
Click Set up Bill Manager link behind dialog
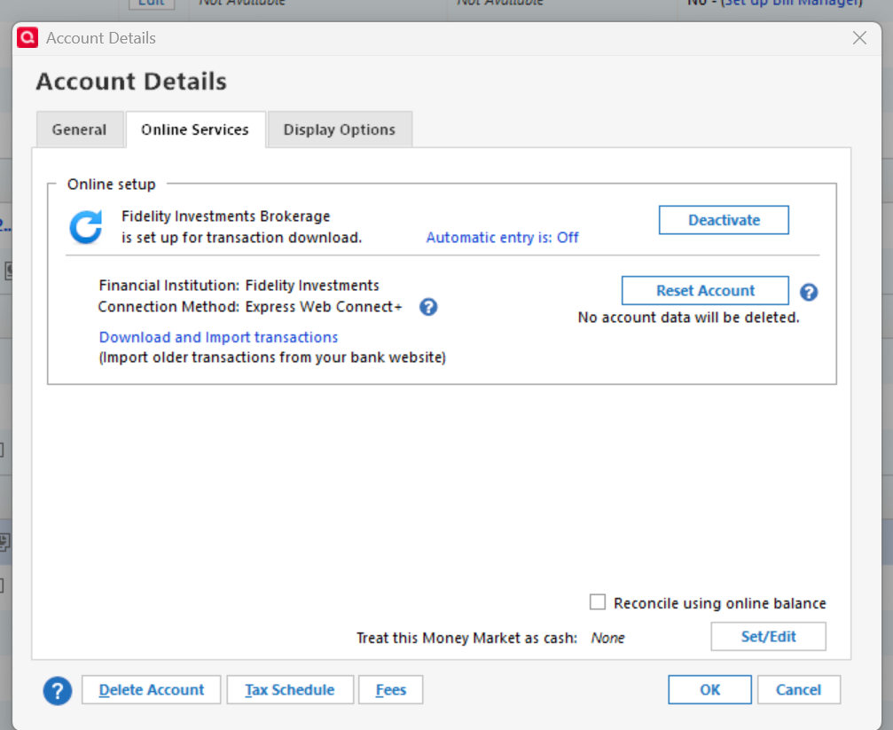click(792, 4)
